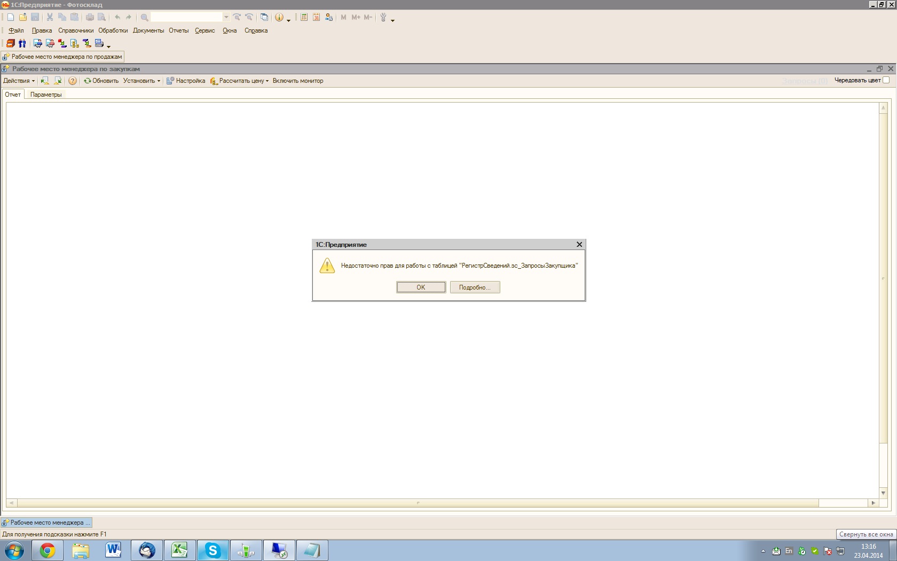The height and width of the screenshot is (561, 897).
Task: Click the New document icon
Action: tap(11, 18)
